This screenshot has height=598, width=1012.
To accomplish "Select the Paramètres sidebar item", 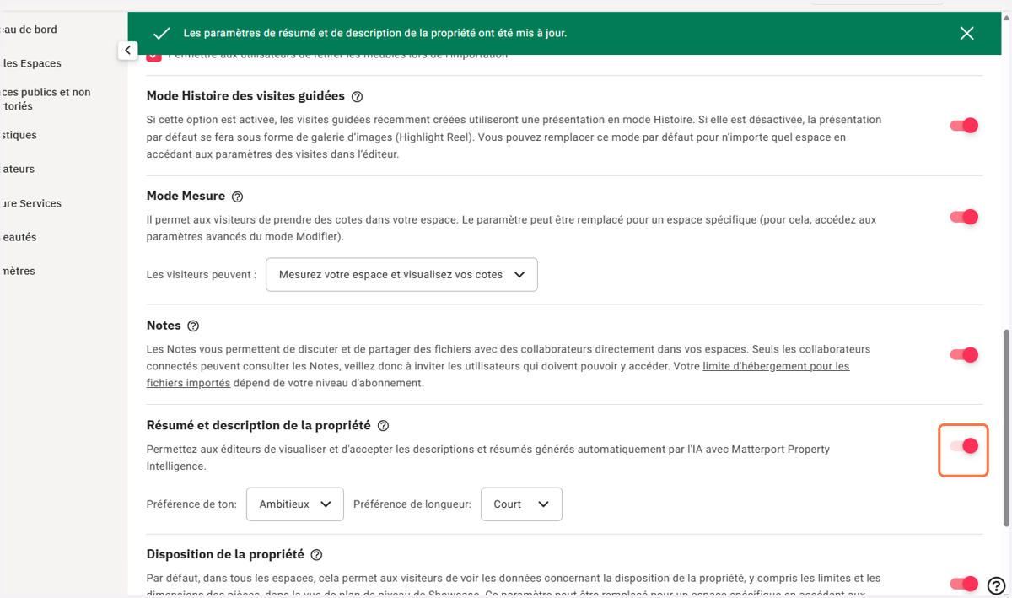I will pyautogui.click(x=18, y=271).
